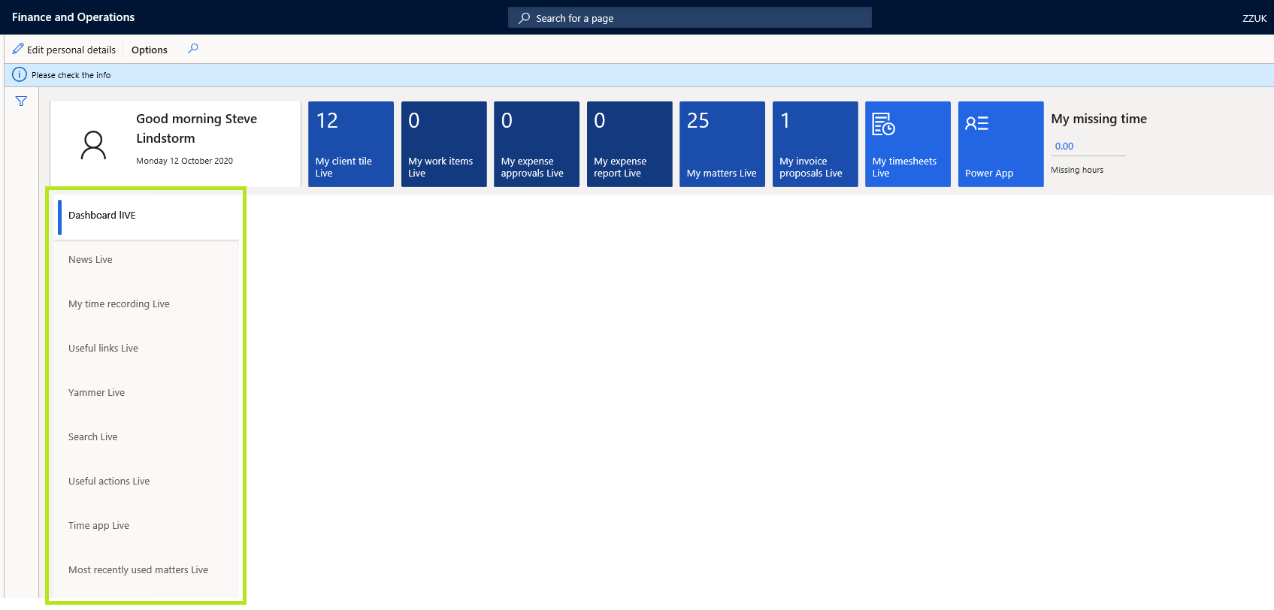The image size is (1274, 610).
Task: Open the Search Live tab
Action: pos(148,437)
